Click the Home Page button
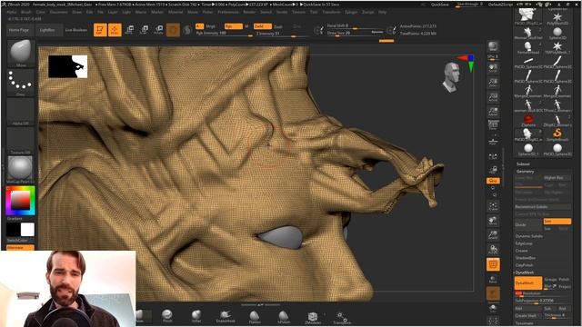Image resolution: width=582 pixels, height=327 pixels. (19, 30)
